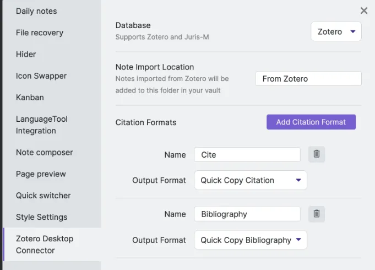
Task: Delete the Bibliography citation format
Action: click(317, 214)
